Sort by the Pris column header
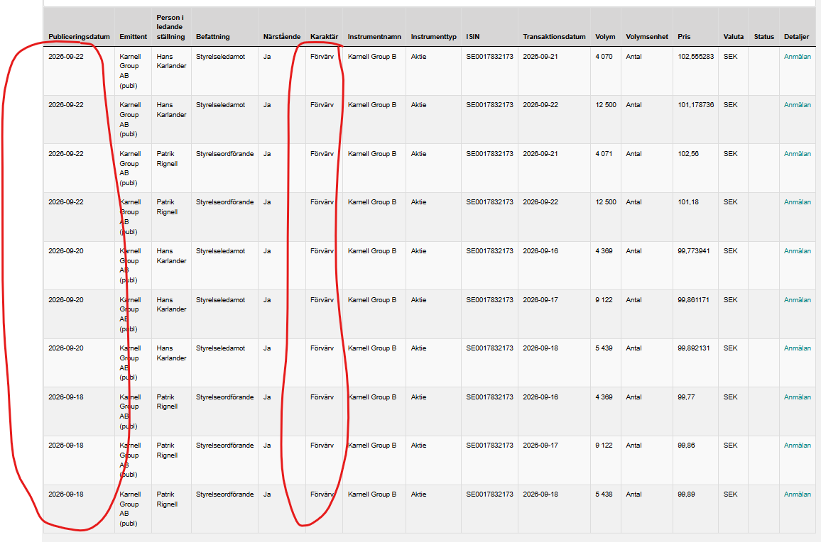The height and width of the screenshot is (542, 821). 684,37
